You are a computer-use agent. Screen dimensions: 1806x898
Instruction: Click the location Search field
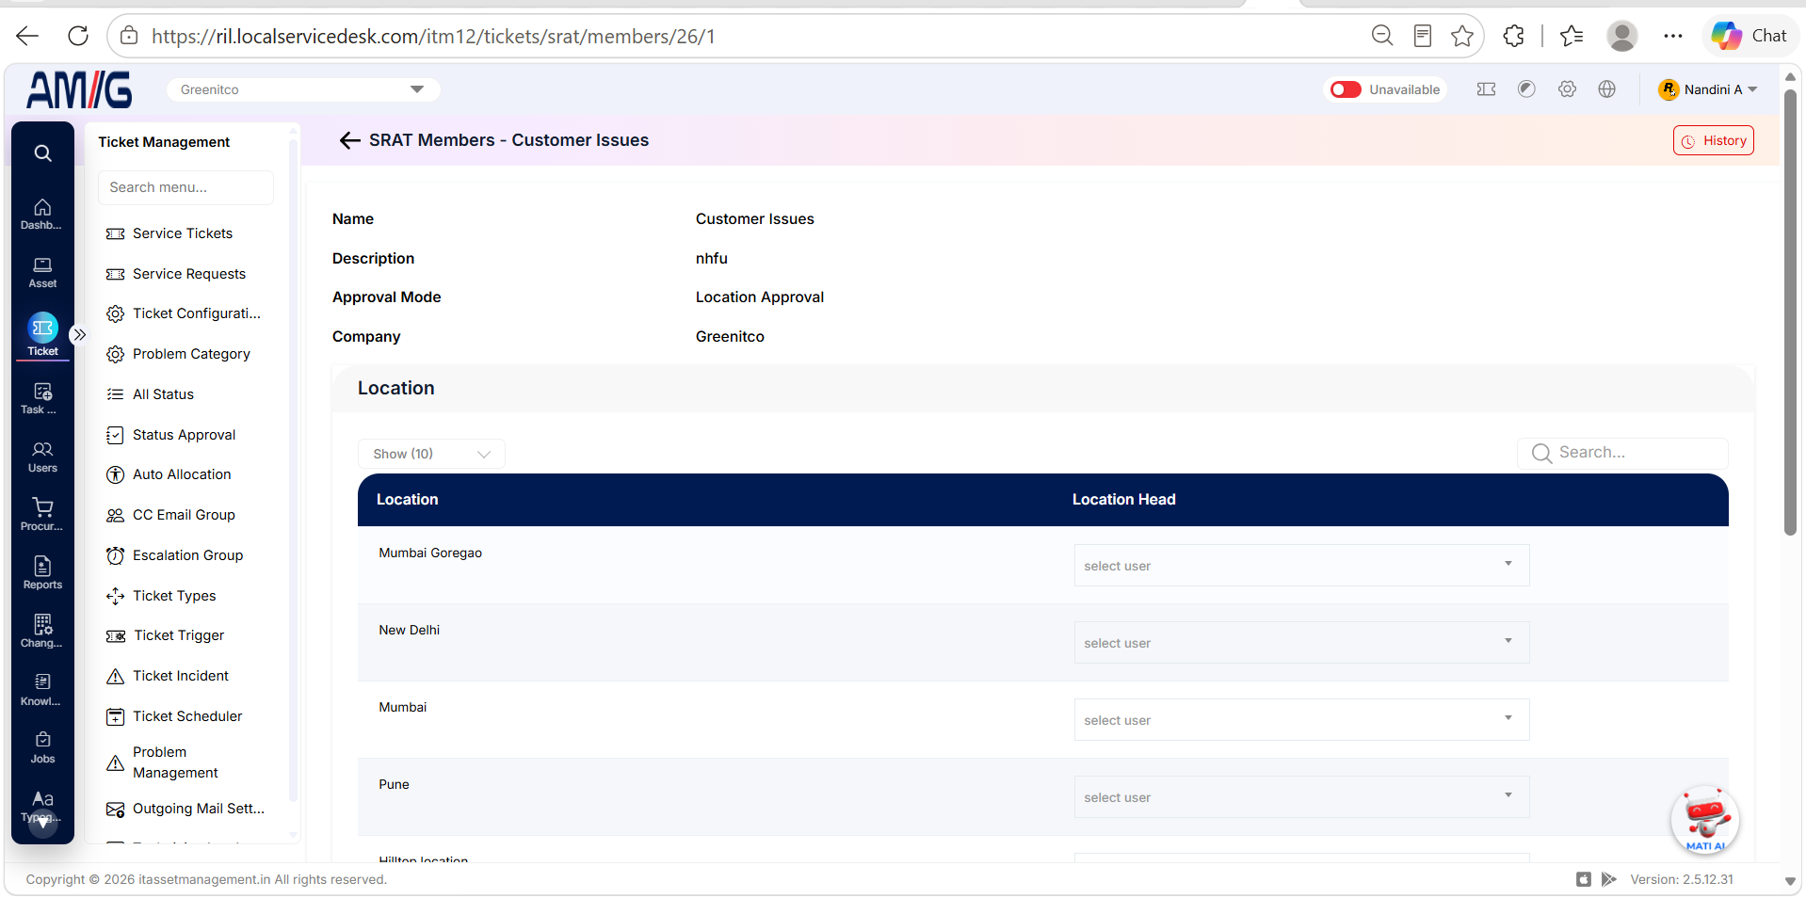tap(1622, 453)
